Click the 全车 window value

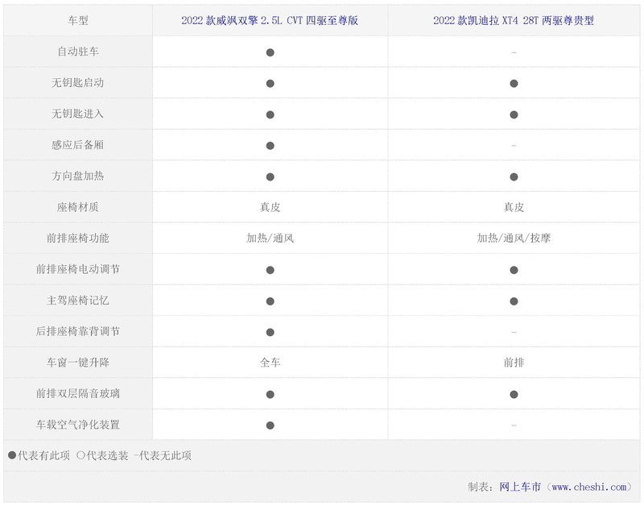[270, 363]
